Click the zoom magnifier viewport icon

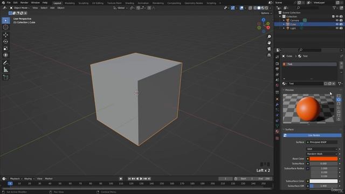(269, 37)
